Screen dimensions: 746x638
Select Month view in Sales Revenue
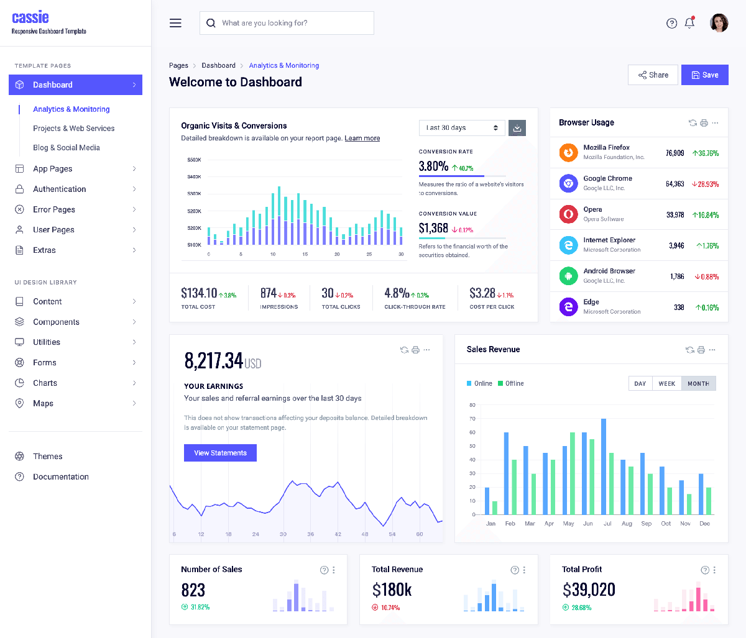[x=698, y=384]
